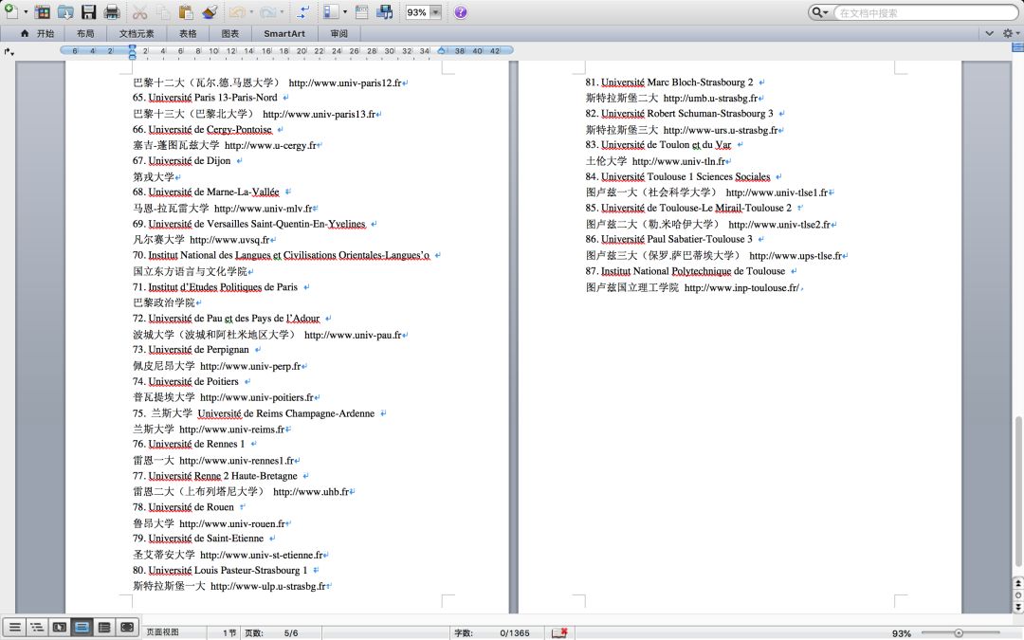Image resolution: width=1024 pixels, height=640 pixels.
Task: Adjust the zoom slider in status bar
Action: (960, 632)
